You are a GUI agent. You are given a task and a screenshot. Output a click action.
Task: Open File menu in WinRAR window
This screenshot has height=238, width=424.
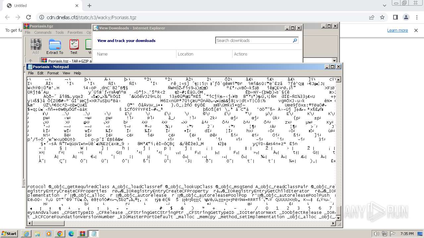point(27,32)
